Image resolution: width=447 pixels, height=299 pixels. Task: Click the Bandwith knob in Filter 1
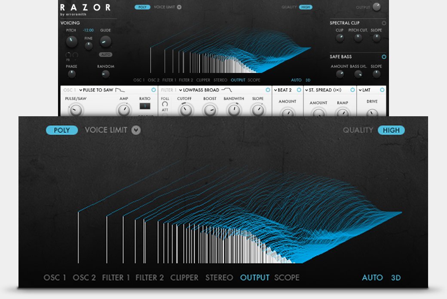234,110
